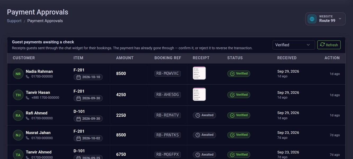
Task: Click the AMOUNT column header
Action: pyautogui.click(x=125, y=58)
